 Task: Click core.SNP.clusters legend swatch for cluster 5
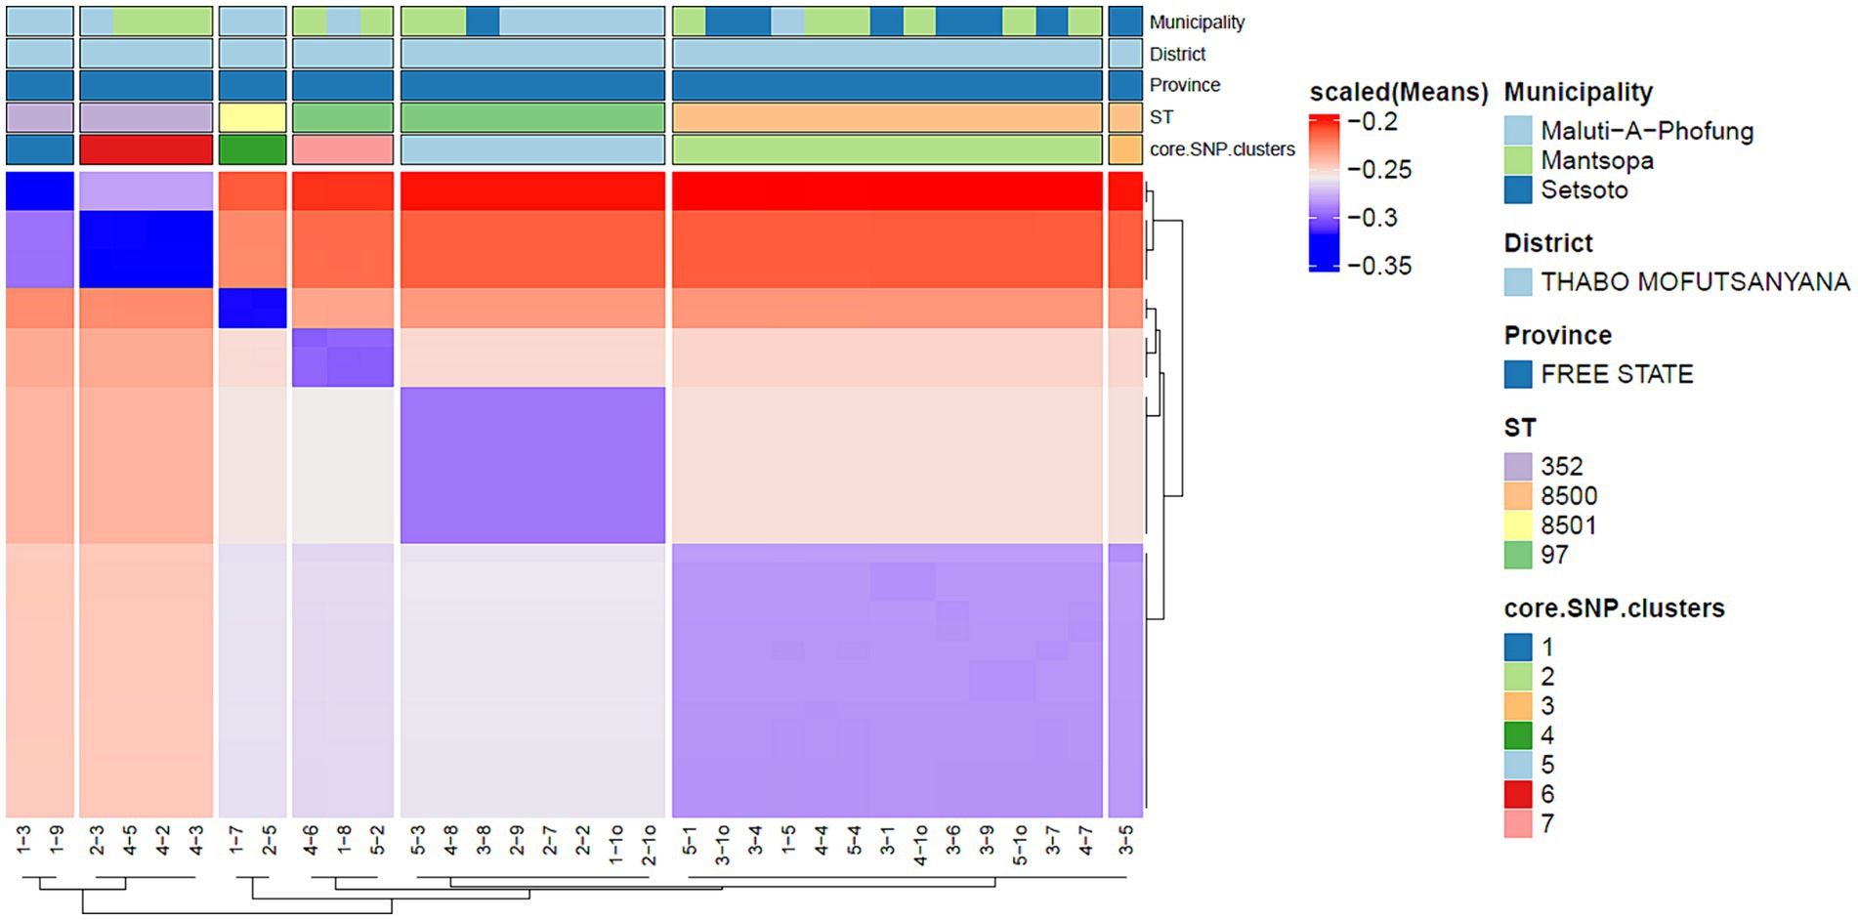tap(1518, 765)
